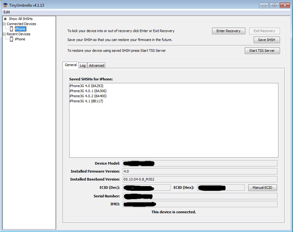Start the TSS Server
The width and height of the screenshot is (293, 232).
tap(262, 51)
